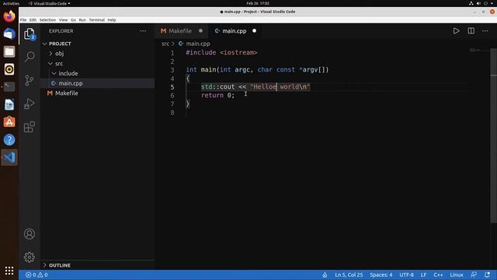Click C++ language mode selector

pos(438,275)
